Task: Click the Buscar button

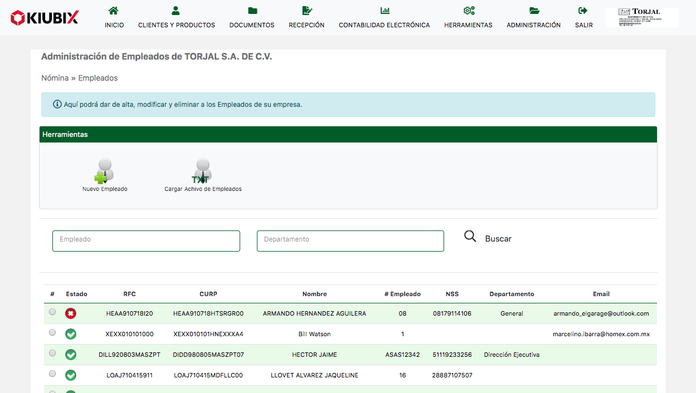Action: coord(498,239)
